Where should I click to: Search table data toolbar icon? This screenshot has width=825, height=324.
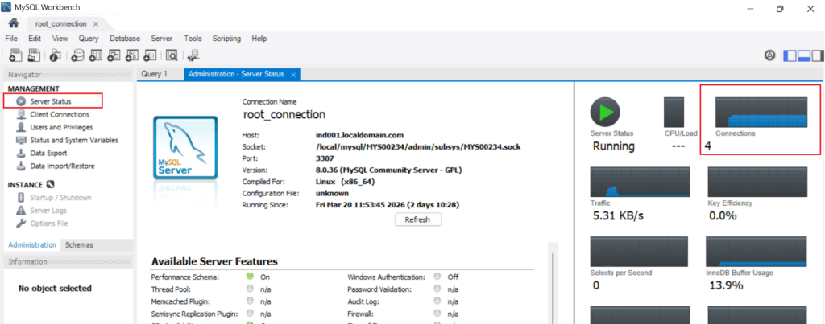click(x=172, y=55)
